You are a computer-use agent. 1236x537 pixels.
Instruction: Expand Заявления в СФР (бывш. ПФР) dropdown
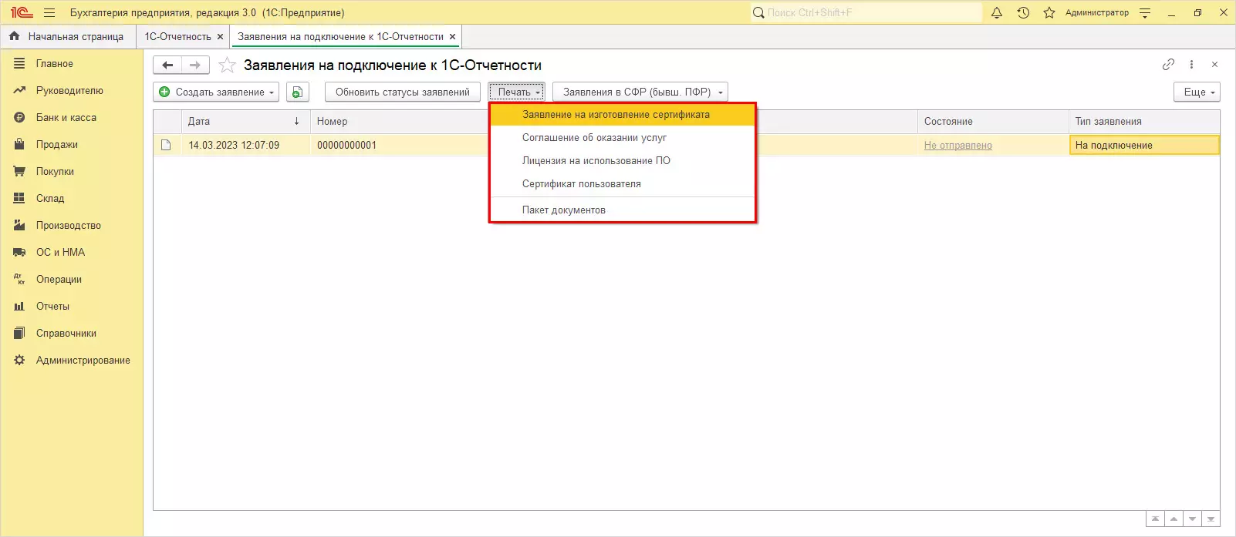[640, 92]
